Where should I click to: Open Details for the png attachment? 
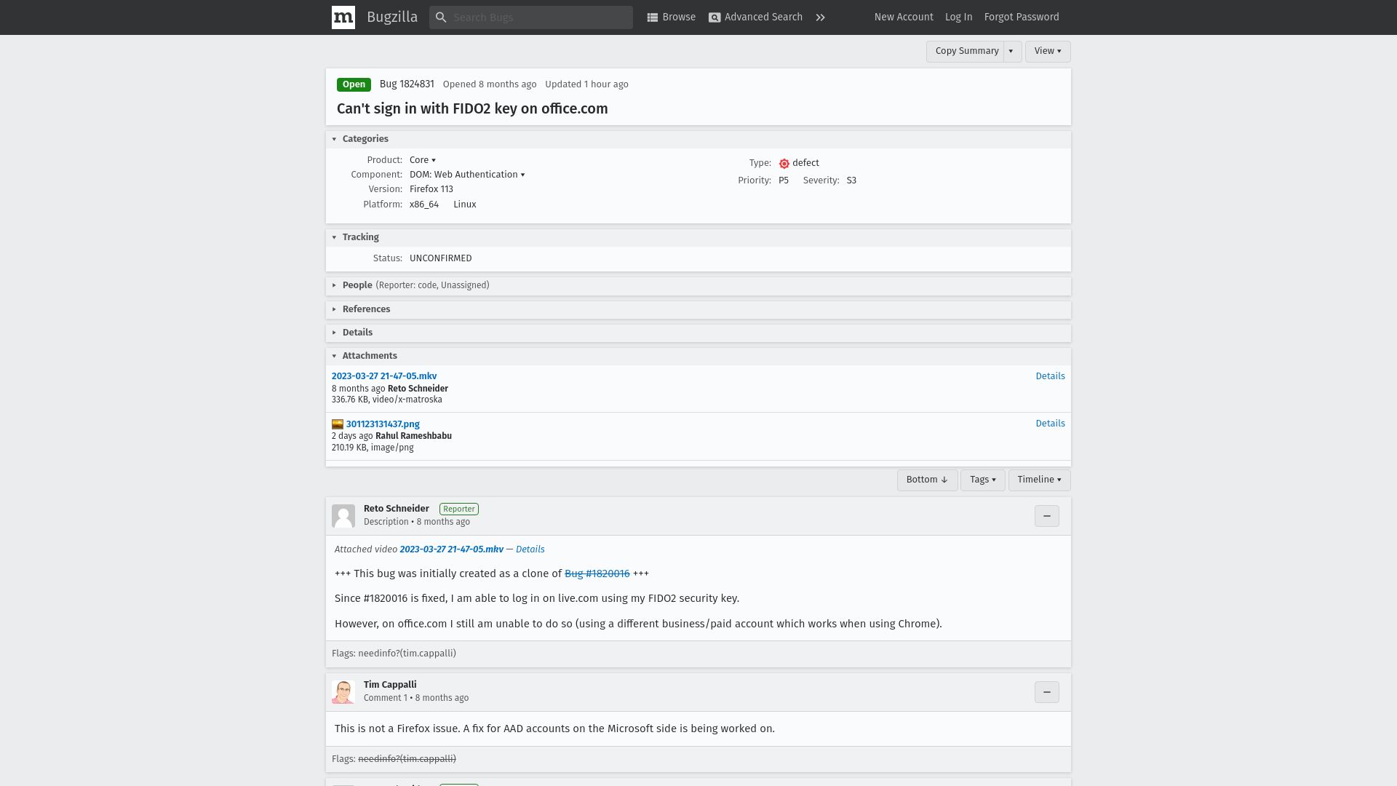pos(1050,424)
